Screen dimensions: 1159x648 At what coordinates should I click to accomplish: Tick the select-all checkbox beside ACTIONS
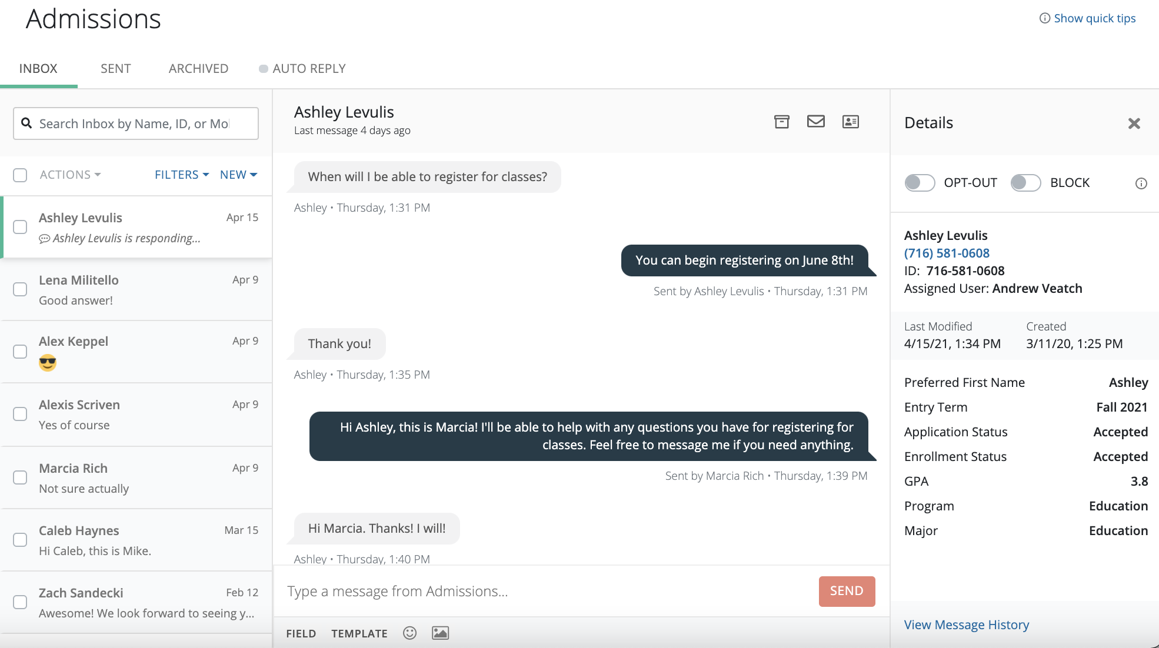click(x=20, y=175)
